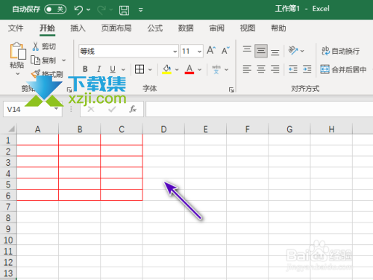Open the underline style dropdown
This screenshot has height=280, width=373.
[x=123, y=69]
